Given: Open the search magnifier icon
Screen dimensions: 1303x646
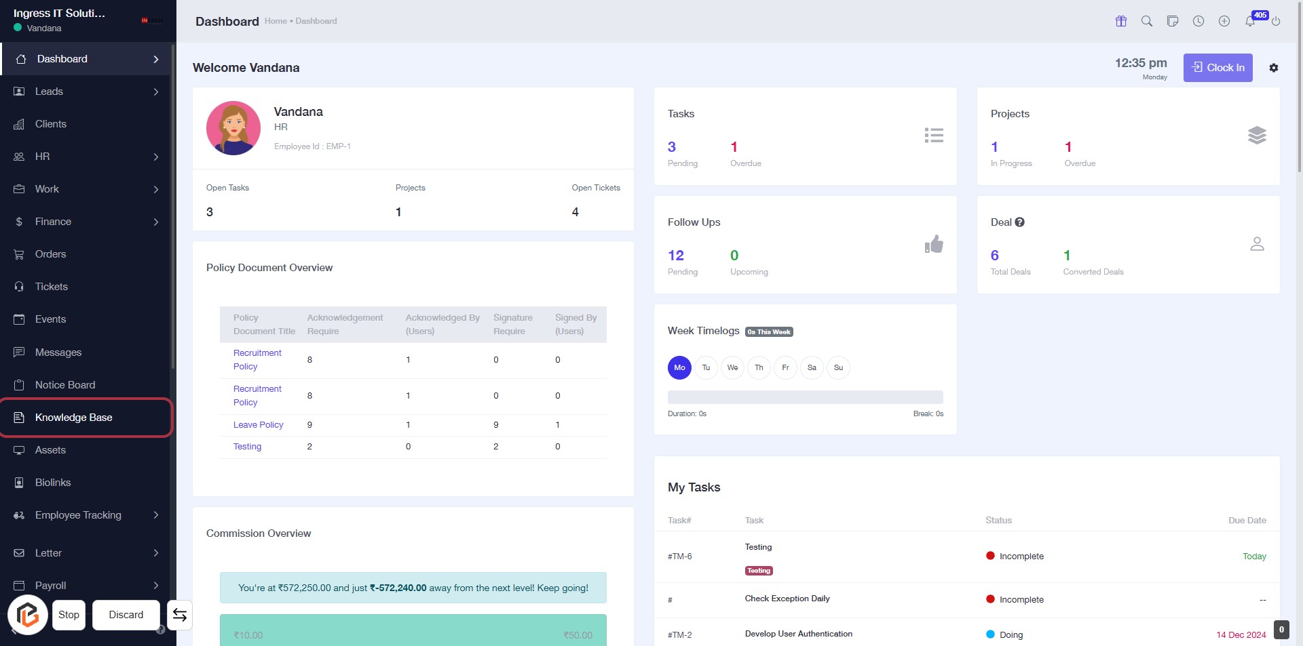Looking at the screenshot, I should (1147, 21).
